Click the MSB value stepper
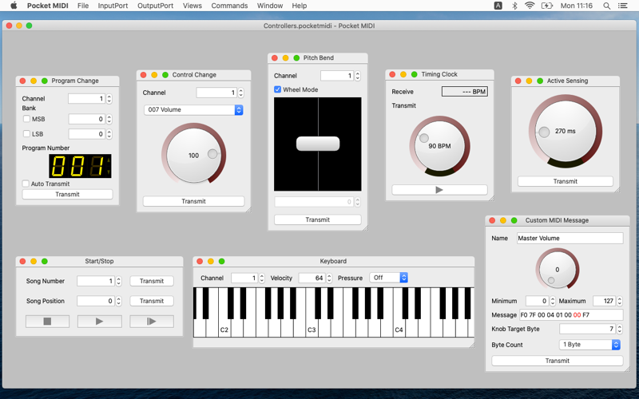 (x=109, y=119)
